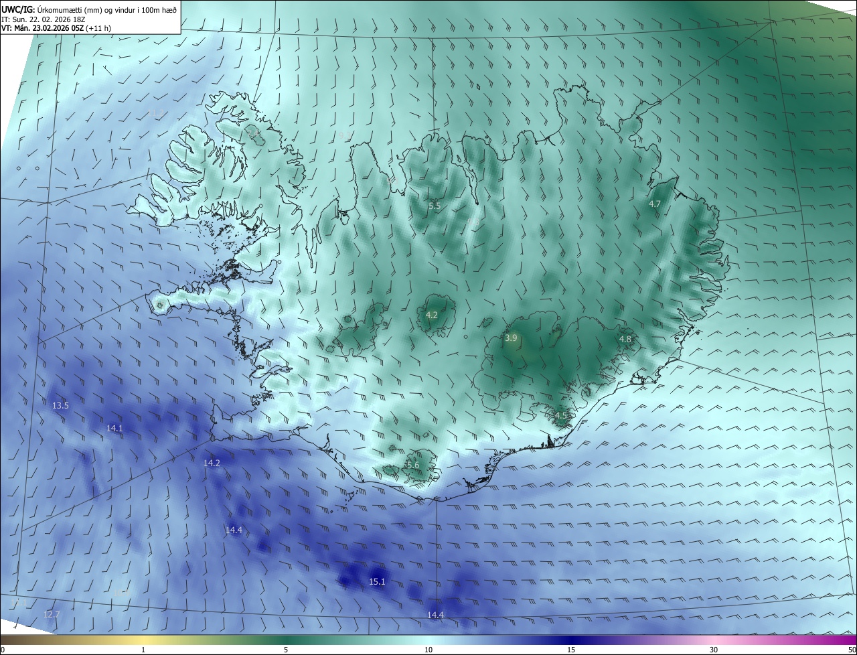Click the 3.9 value label
This screenshot has height=655, width=857.
(x=511, y=338)
